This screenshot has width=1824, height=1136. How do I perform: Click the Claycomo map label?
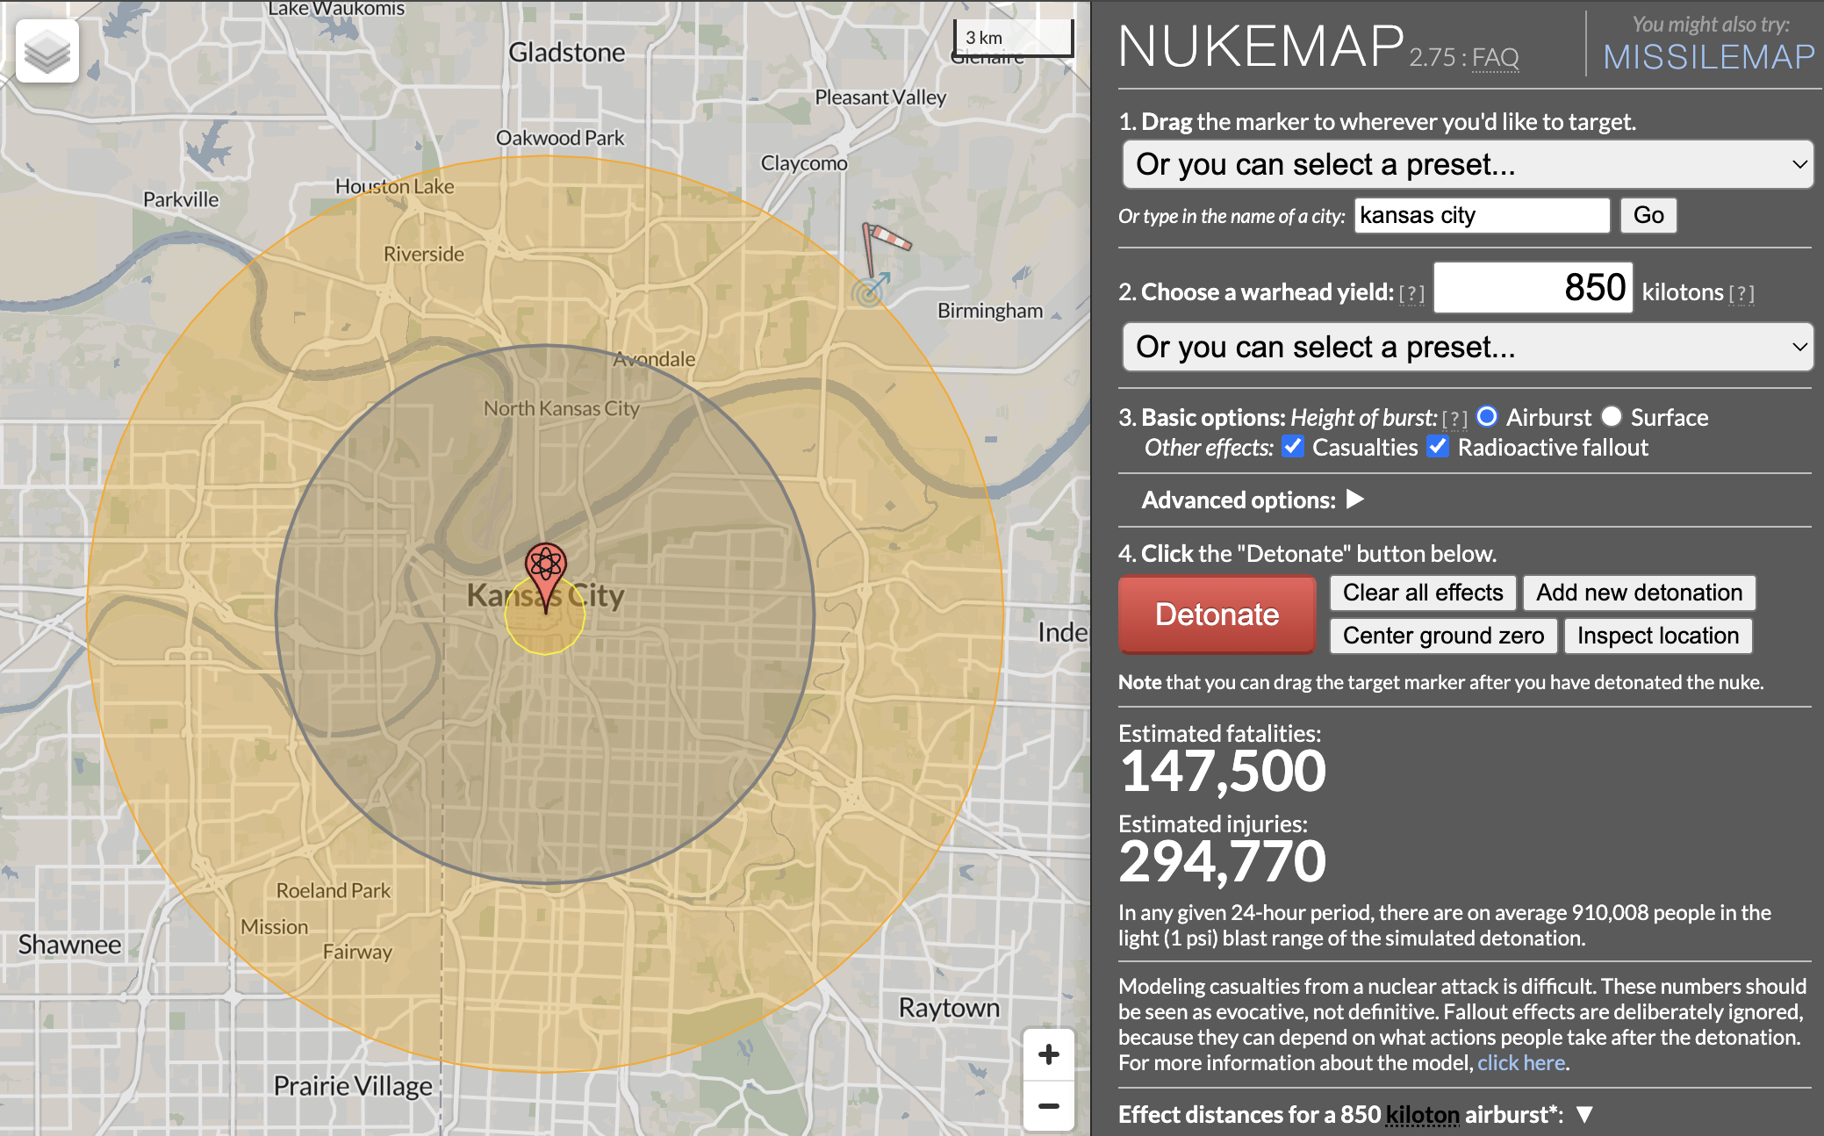click(804, 163)
